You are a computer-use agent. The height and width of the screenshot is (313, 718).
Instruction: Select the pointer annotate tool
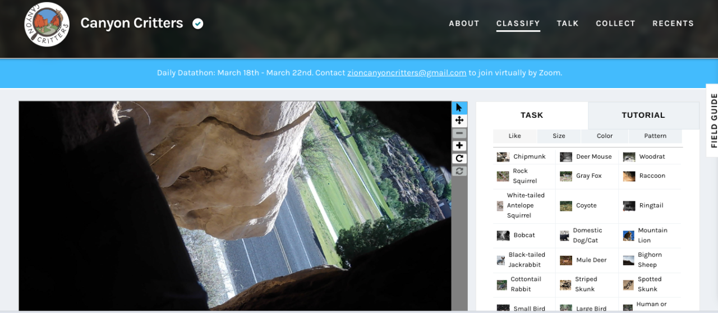click(x=459, y=108)
